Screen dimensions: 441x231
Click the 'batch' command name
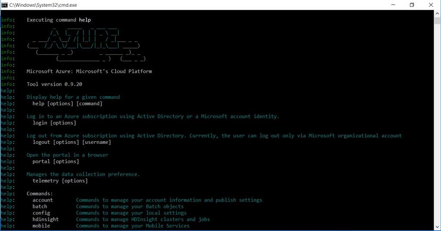point(40,207)
